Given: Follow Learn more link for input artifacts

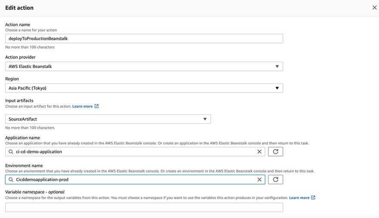Looking at the screenshot, I should pyautogui.click(x=82, y=106).
